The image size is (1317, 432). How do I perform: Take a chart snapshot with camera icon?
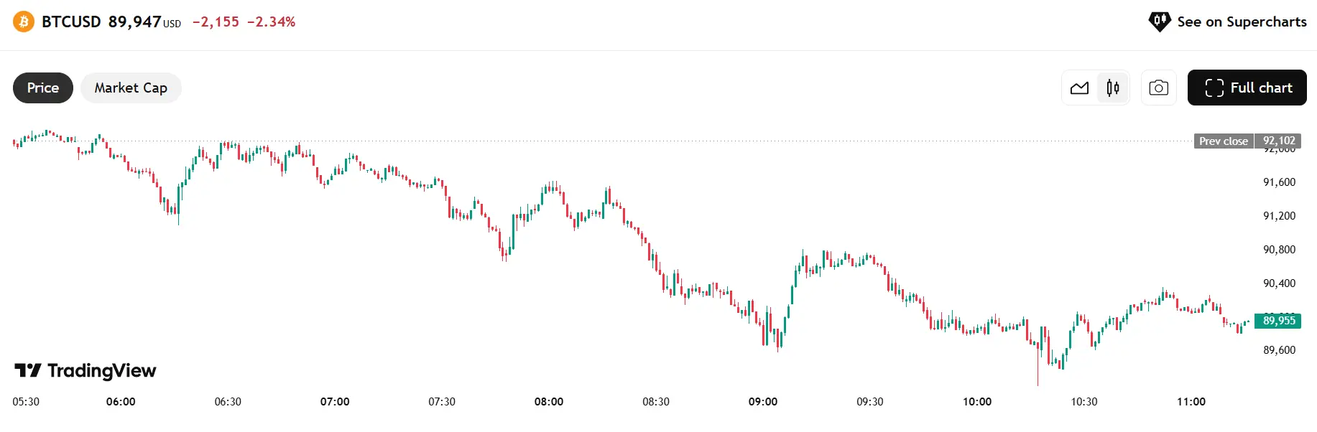(x=1158, y=88)
